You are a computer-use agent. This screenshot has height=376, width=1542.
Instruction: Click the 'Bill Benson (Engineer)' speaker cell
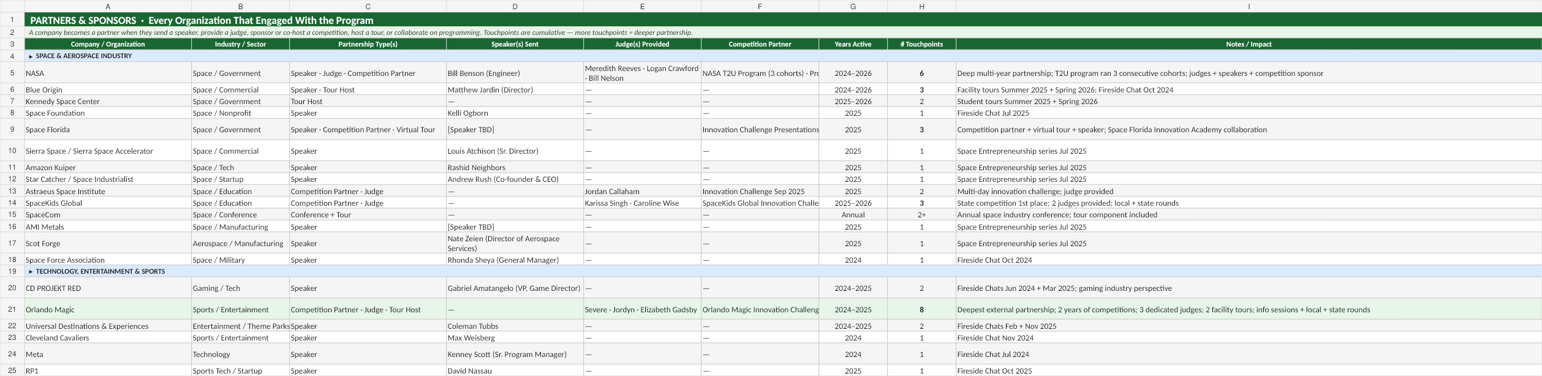pos(515,73)
